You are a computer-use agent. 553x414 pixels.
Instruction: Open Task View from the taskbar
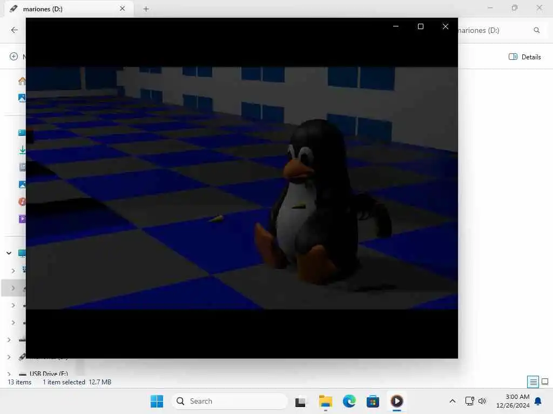(x=300, y=401)
